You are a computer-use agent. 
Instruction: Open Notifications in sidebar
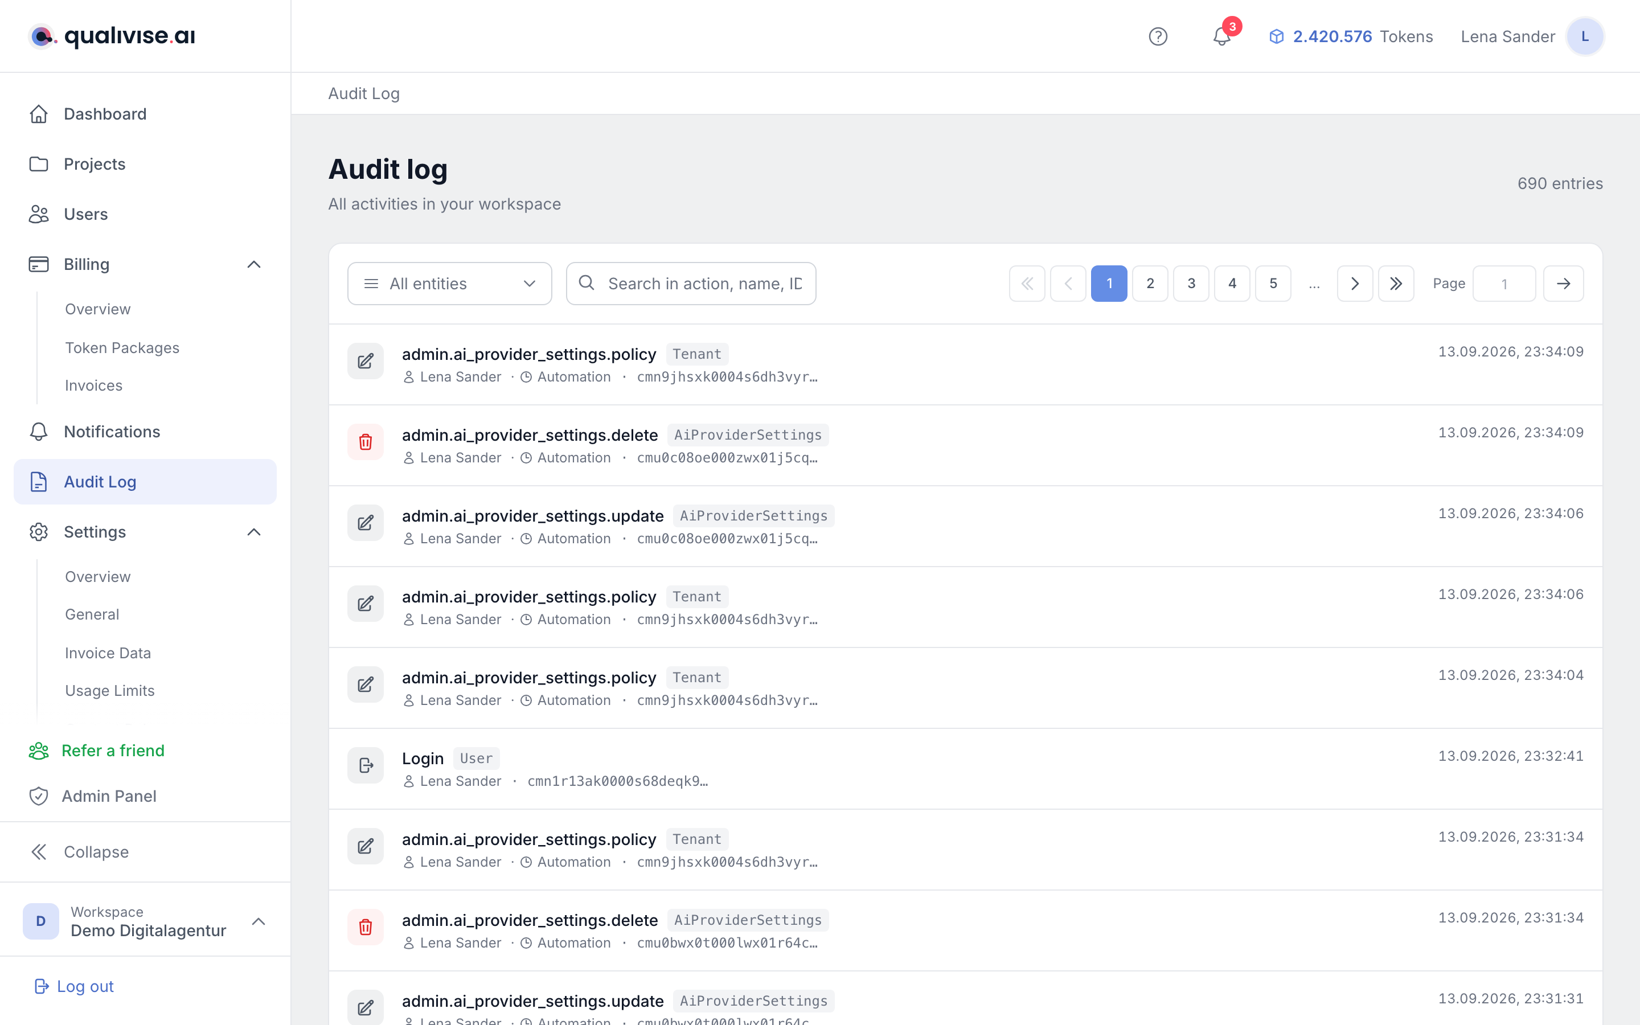point(145,432)
